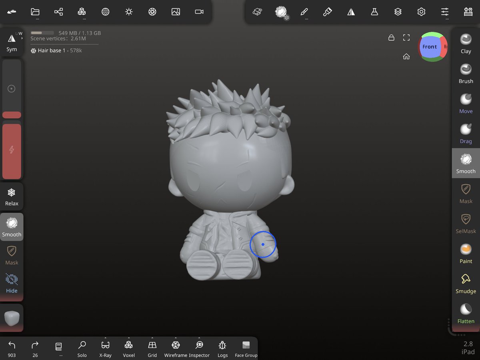Select the SelMask tool
The image size is (480, 360).
[x=466, y=223]
